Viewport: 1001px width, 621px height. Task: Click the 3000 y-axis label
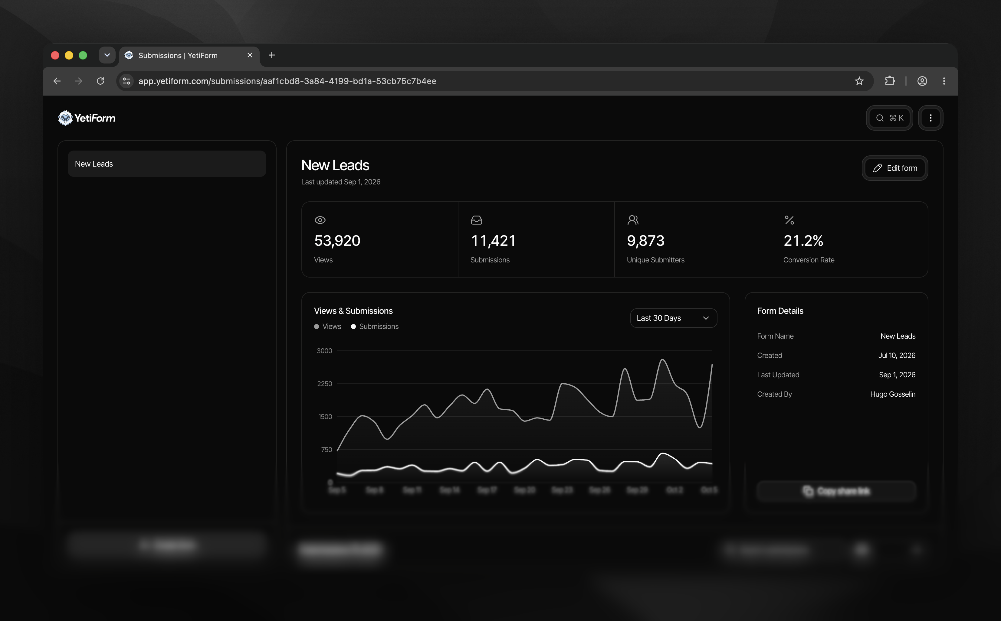(x=324, y=351)
